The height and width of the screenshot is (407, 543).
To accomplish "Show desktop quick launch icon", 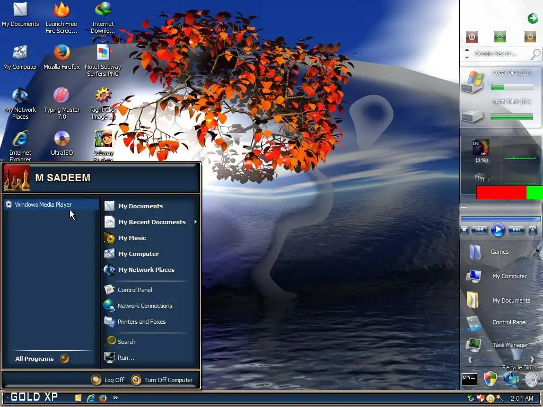I will tap(78, 398).
